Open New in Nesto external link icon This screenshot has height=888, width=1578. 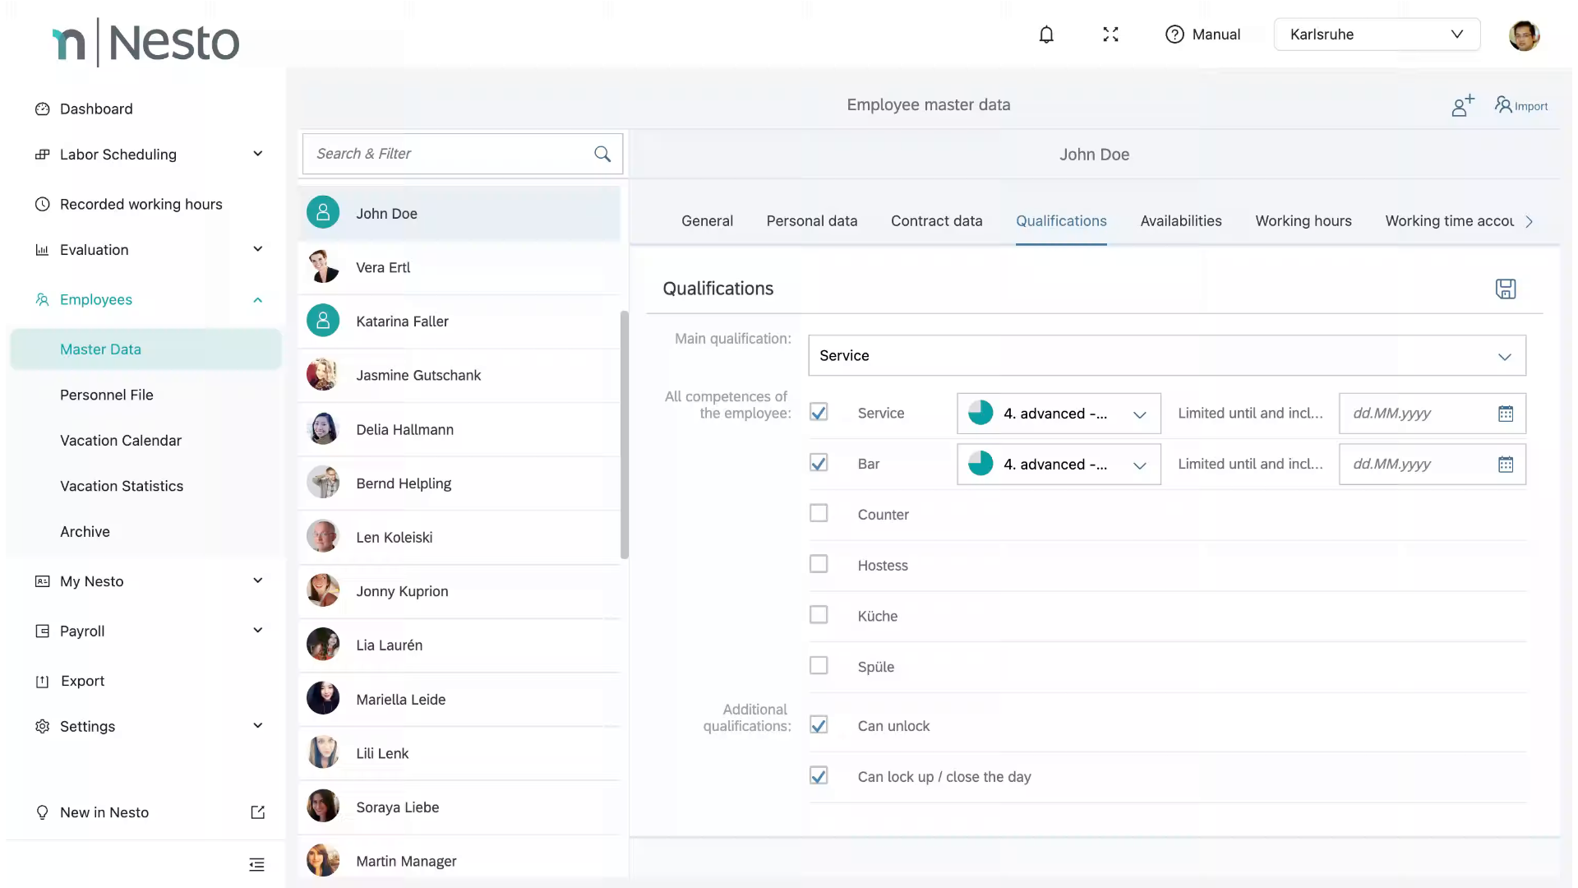pyautogui.click(x=257, y=812)
